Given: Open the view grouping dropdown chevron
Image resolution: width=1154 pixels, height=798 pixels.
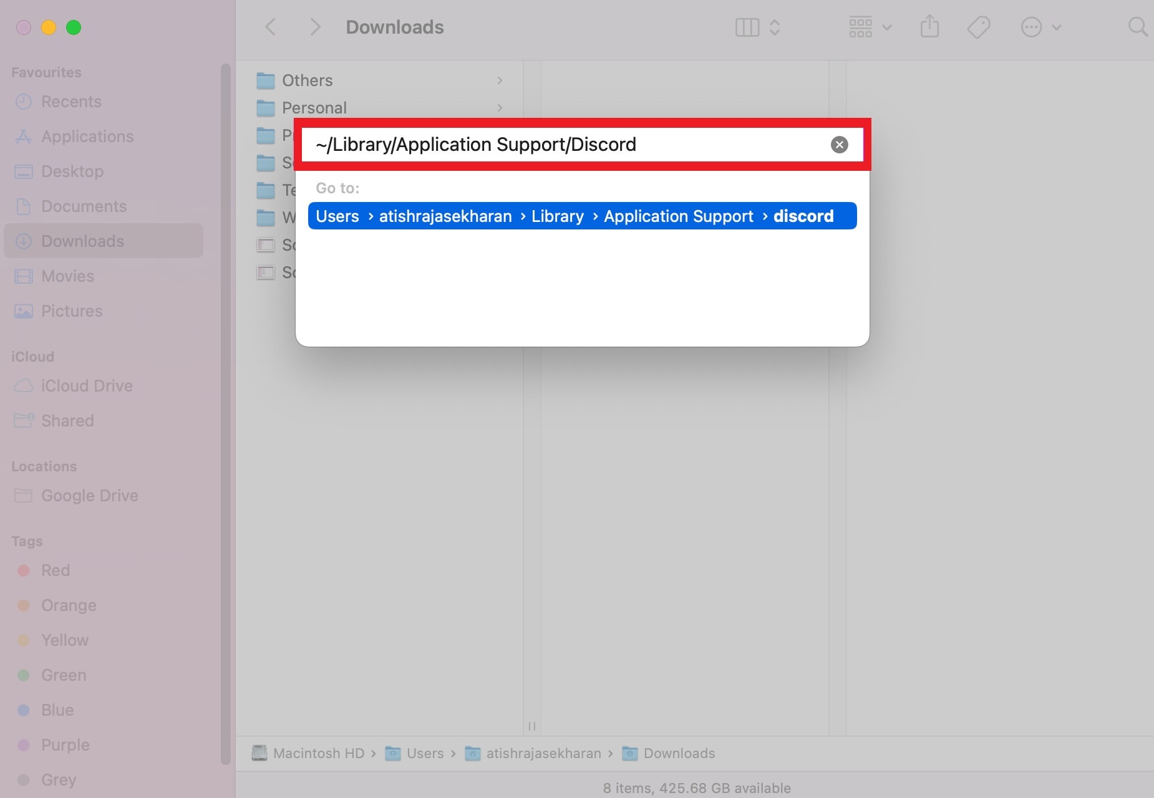Looking at the screenshot, I should [x=886, y=27].
